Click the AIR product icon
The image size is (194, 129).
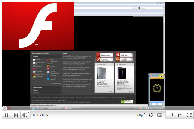tap(34, 69)
